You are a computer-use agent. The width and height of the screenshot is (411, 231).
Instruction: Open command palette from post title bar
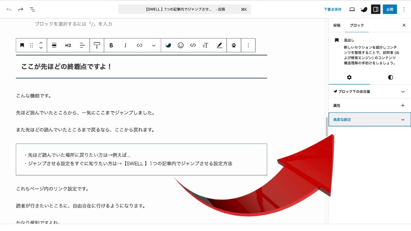[x=185, y=10]
